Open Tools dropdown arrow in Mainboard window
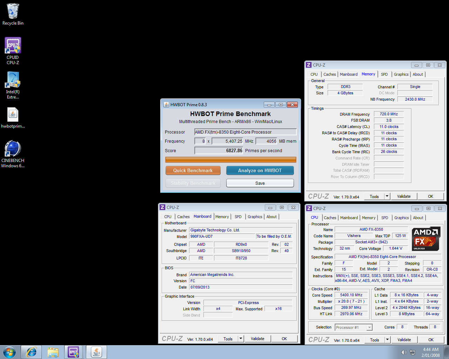The width and height of the screenshot is (449, 359). tap(241, 339)
